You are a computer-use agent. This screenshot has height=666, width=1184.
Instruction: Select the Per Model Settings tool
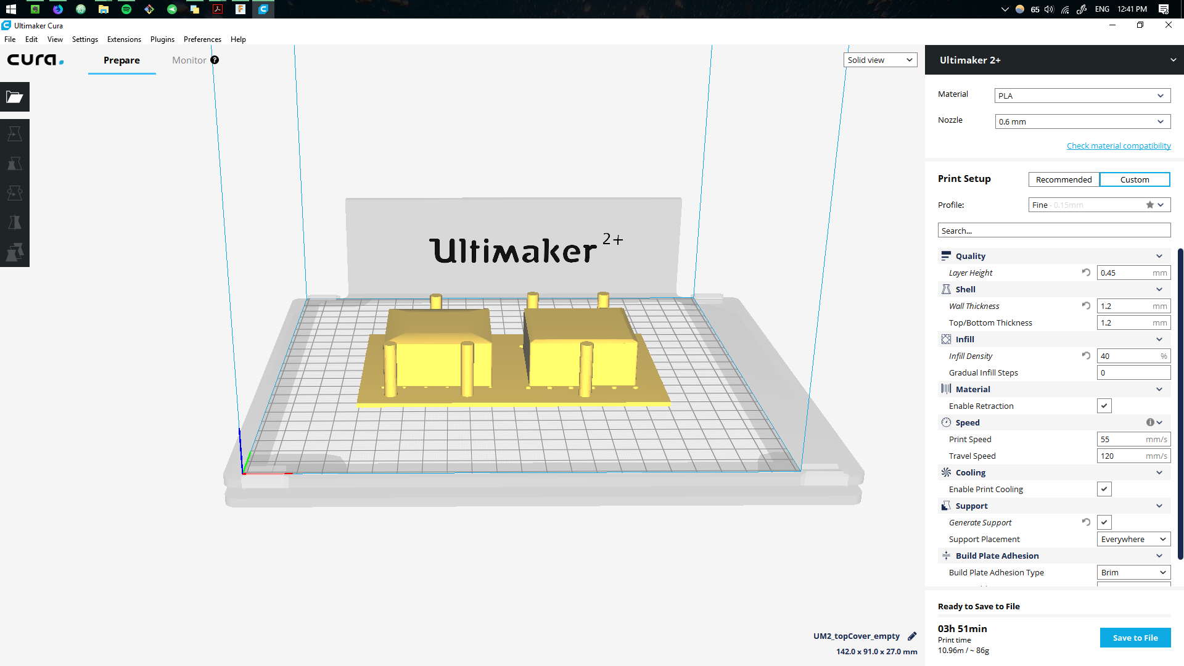click(x=15, y=252)
